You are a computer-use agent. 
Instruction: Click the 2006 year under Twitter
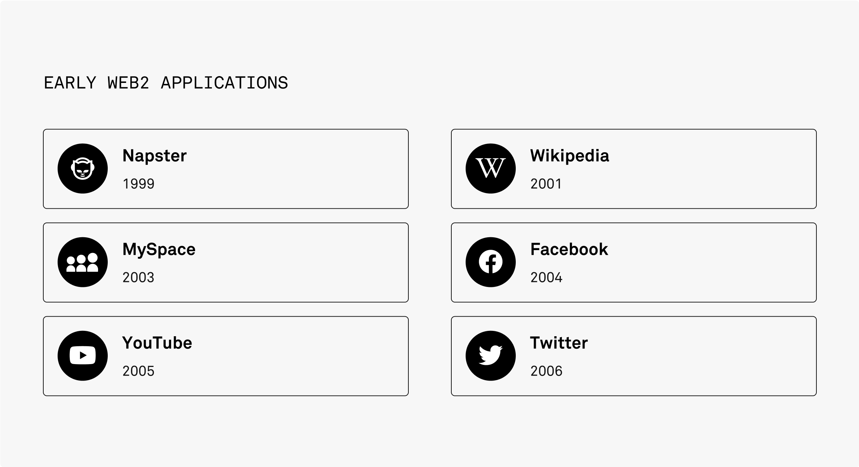coord(547,371)
